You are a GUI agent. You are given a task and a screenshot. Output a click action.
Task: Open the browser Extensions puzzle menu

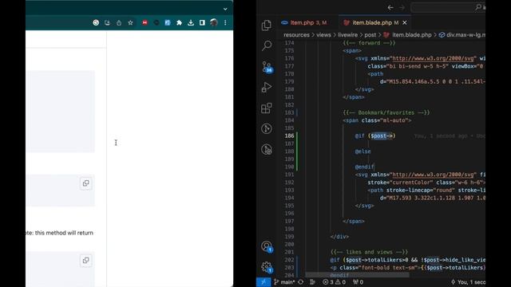tap(179, 23)
